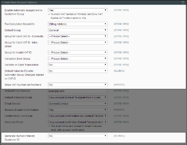Click the Default Email Domain input field

(78, 91)
